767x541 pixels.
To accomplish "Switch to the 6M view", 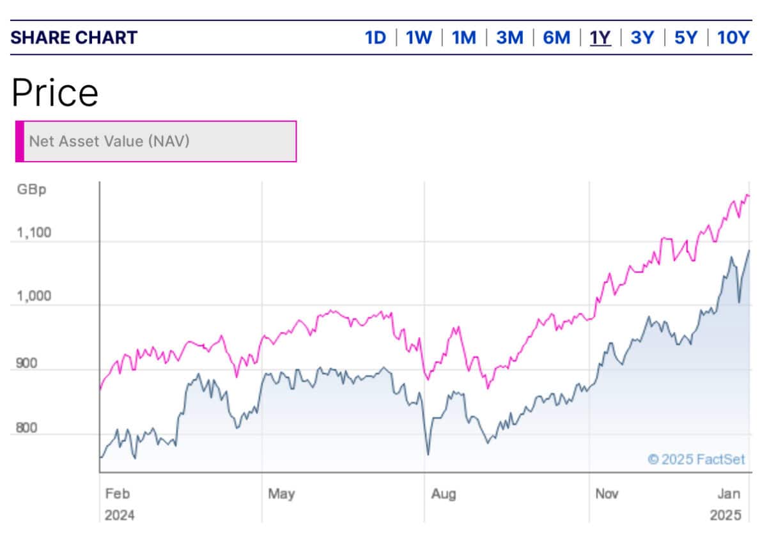I will 556,38.
